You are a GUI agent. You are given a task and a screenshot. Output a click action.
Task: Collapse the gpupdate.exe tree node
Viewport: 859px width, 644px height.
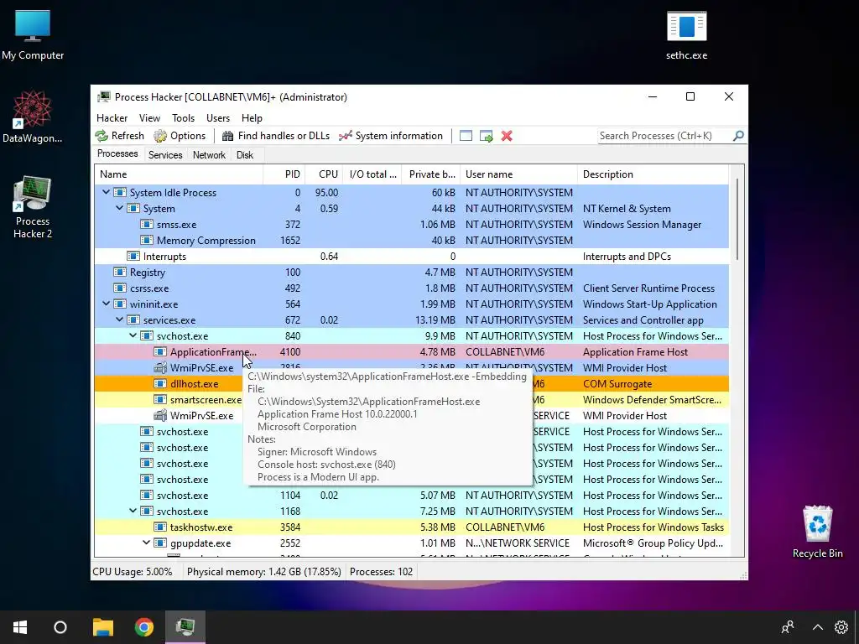tap(146, 543)
